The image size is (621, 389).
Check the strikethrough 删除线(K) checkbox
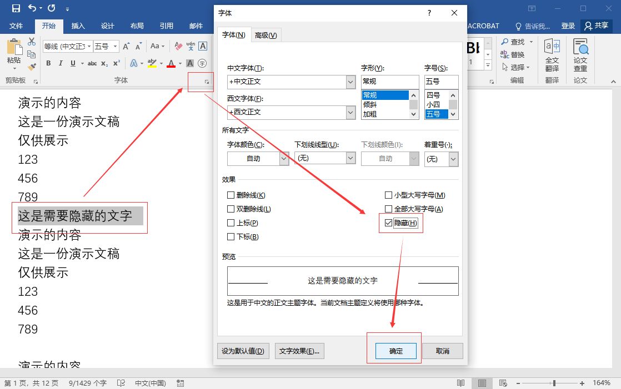pos(231,195)
